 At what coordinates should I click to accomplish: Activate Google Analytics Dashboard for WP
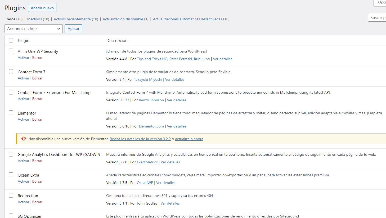click(23, 161)
